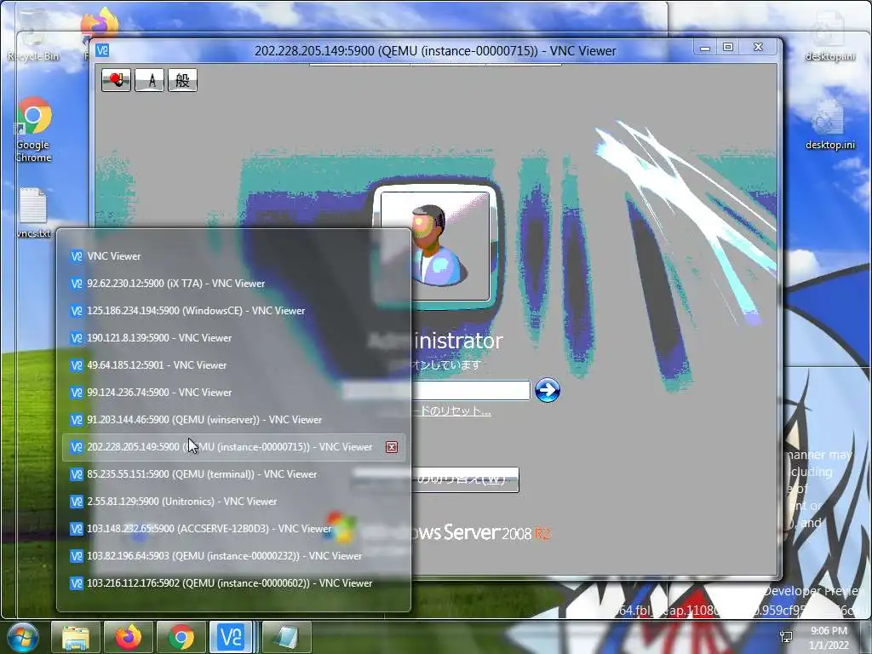Select highlighted 202.228.205.149:5900 entry in the list

[x=233, y=447]
